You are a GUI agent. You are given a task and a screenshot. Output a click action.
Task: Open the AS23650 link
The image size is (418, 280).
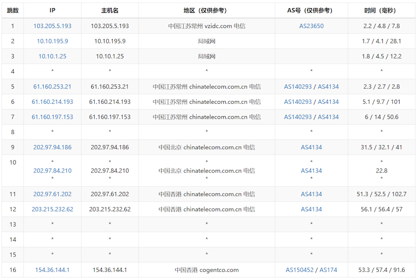(x=311, y=26)
